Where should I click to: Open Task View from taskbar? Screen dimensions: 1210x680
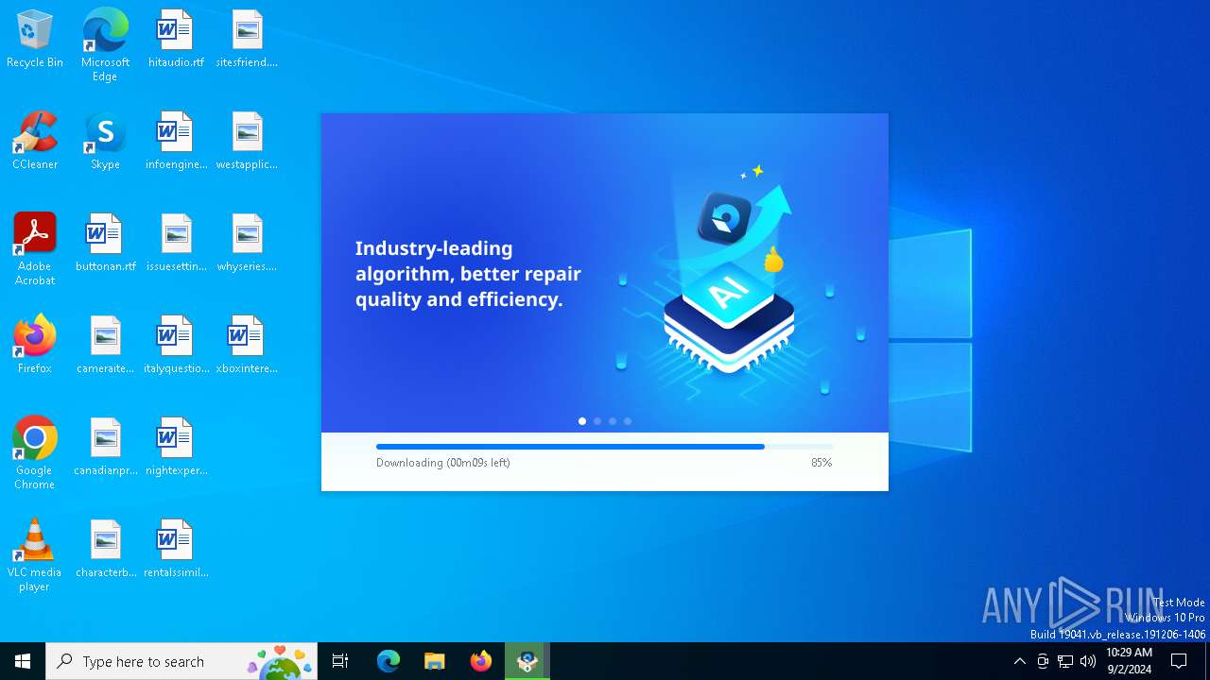click(340, 661)
